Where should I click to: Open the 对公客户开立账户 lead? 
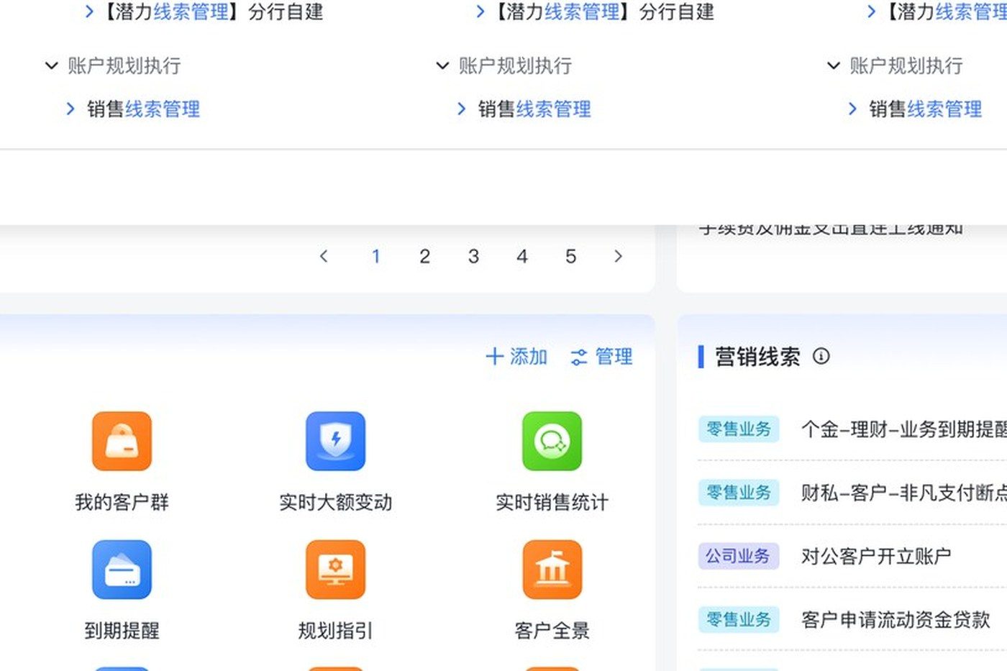[876, 556]
